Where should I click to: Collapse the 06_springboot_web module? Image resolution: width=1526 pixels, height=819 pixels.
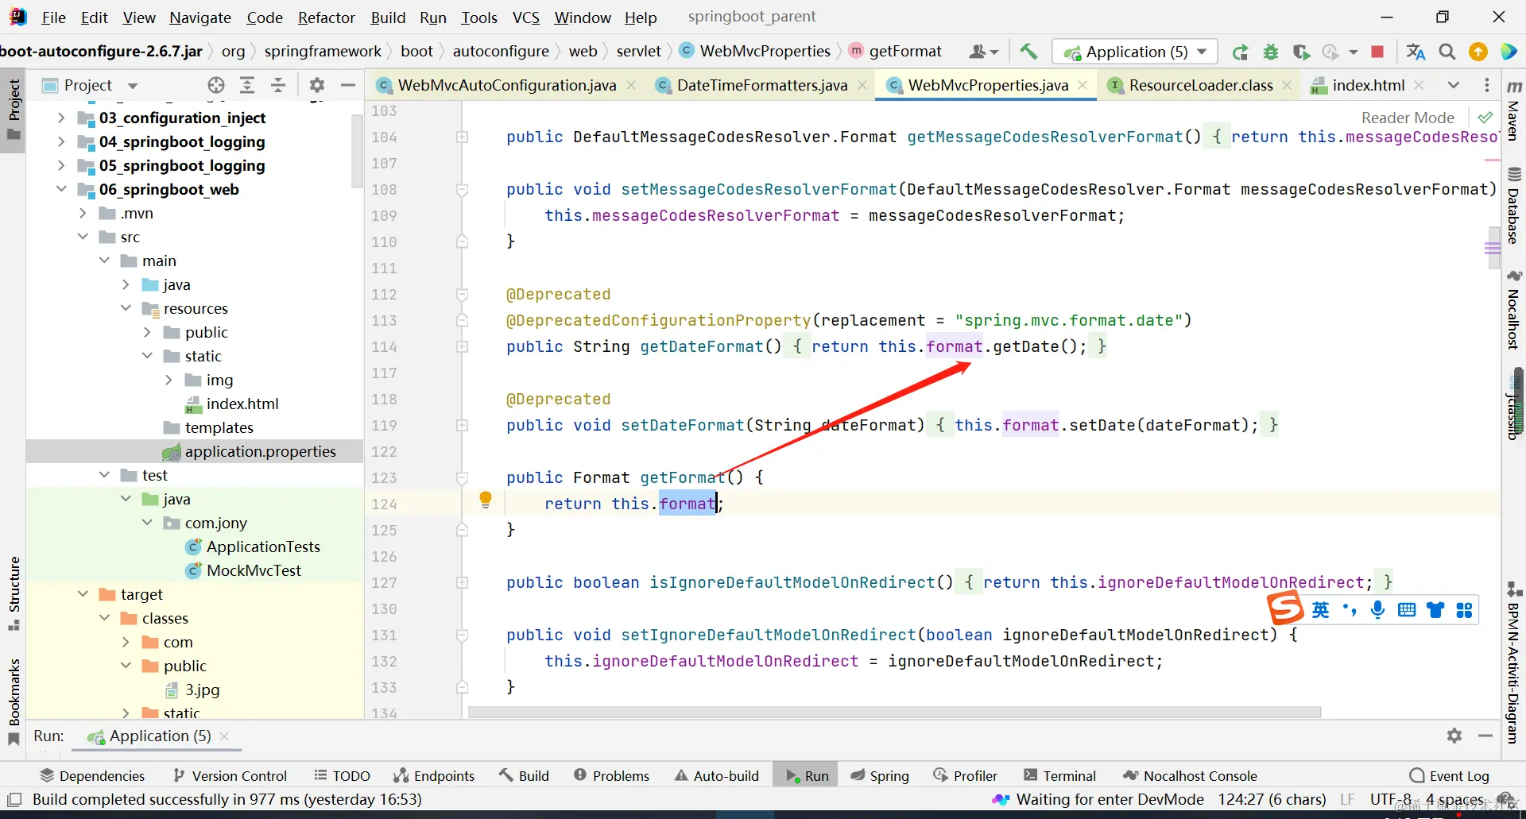click(61, 189)
